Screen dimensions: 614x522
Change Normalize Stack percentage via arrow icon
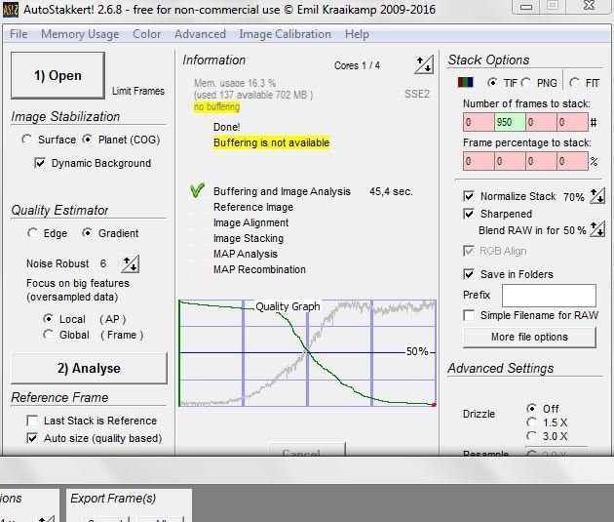(597, 195)
